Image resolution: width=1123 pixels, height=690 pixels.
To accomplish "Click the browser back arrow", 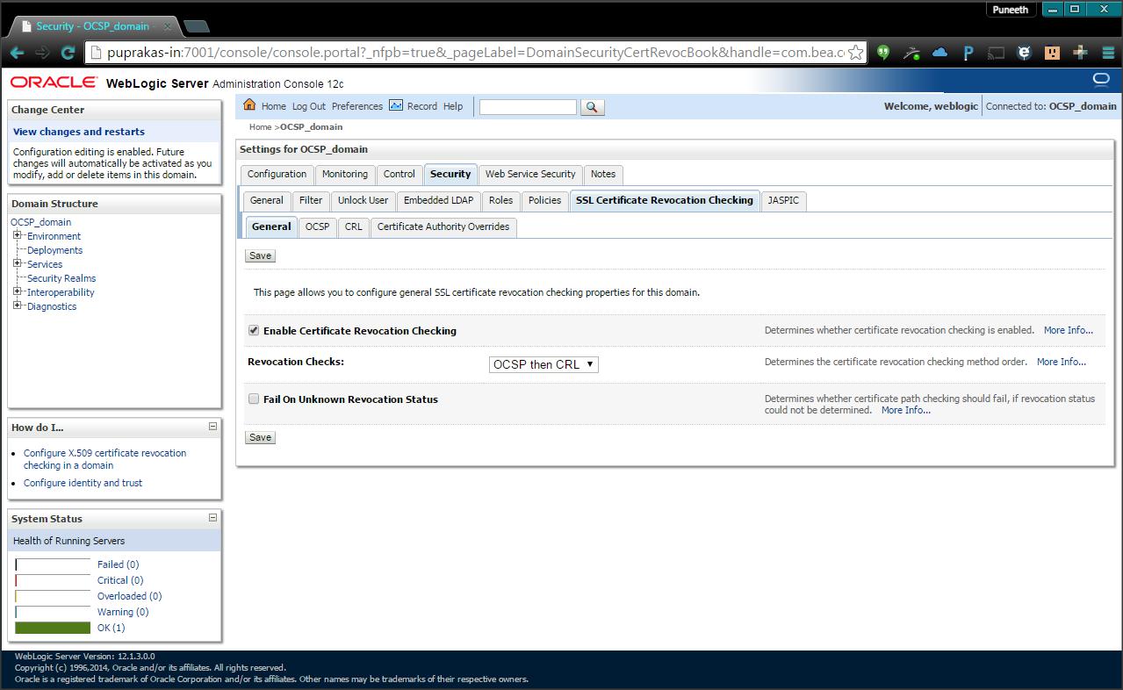I will point(17,53).
